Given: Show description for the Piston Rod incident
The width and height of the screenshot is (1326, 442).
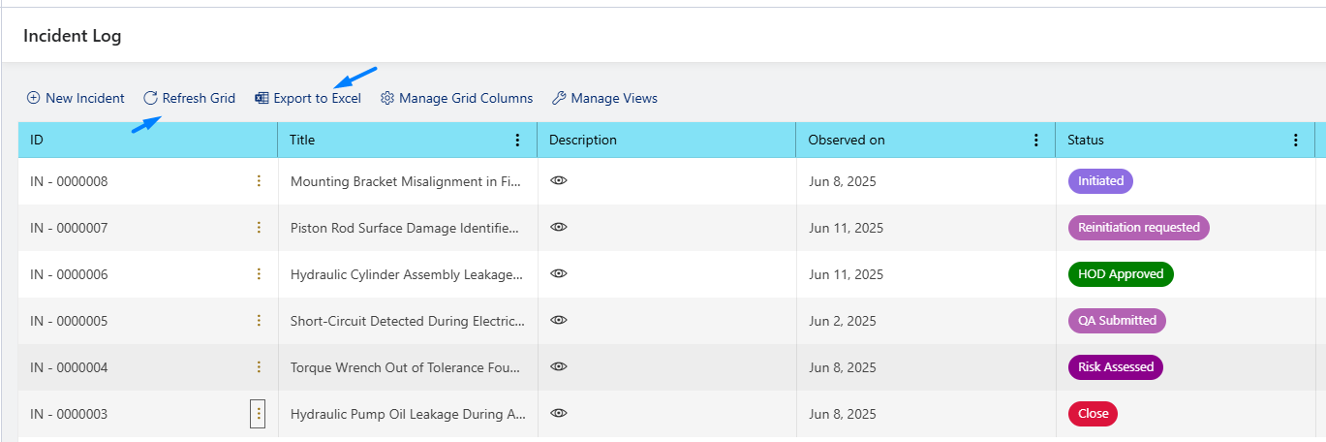Looking at the screenshot, I should (x=558, y=227).
